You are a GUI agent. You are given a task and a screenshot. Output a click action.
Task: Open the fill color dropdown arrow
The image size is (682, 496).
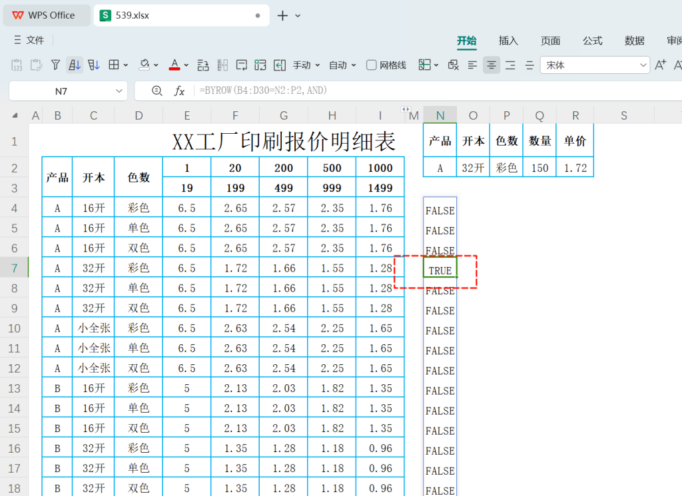156,65
